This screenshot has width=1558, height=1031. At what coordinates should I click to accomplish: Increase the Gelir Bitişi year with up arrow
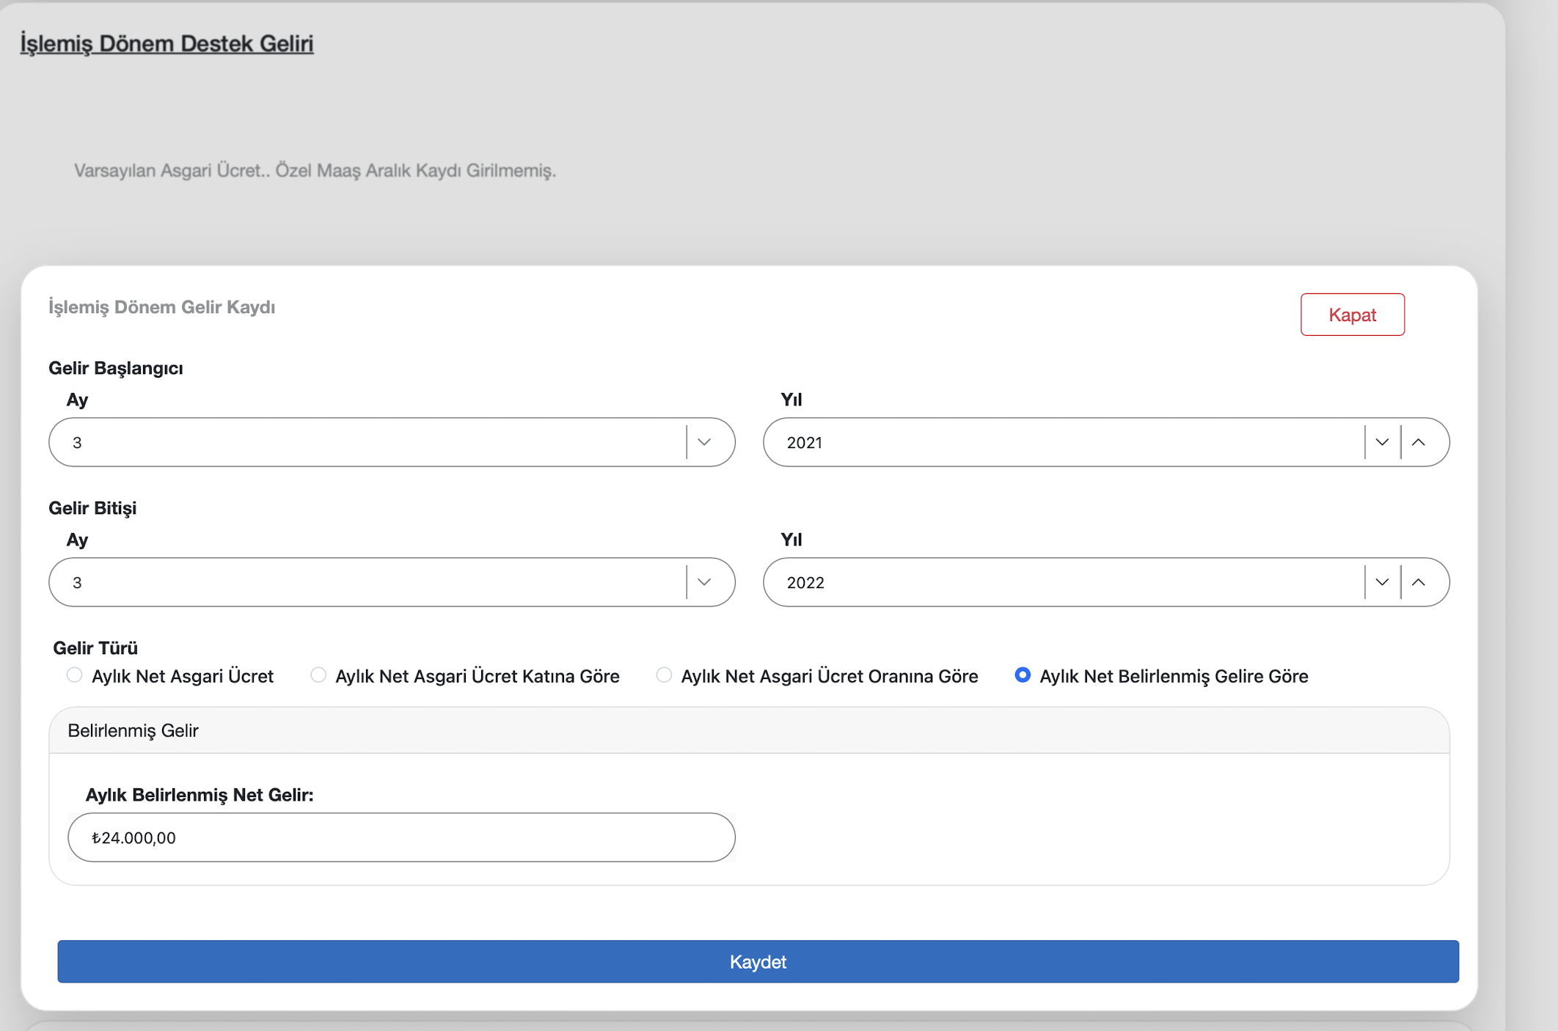[1419, 582]
